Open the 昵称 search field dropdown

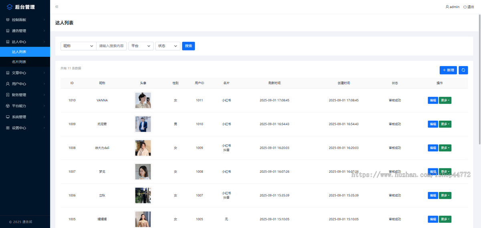(x=79, y=46)
